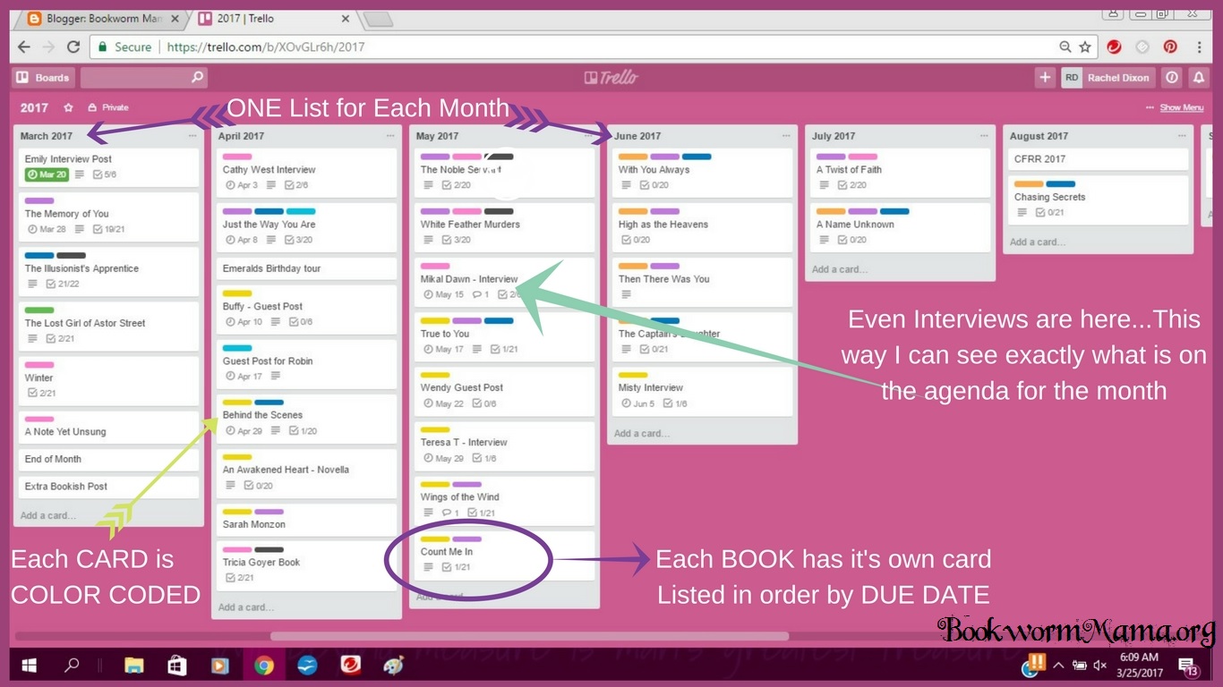Open Emily Interview Post card
1223x687 pixels.
[109, 166]
